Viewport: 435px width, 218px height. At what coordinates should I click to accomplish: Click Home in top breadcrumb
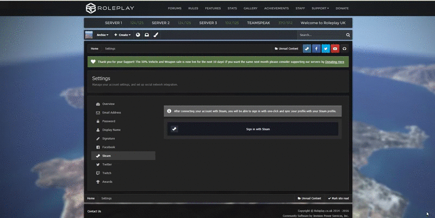95,49
